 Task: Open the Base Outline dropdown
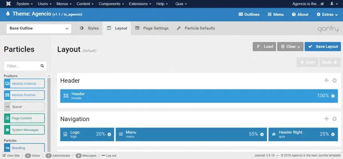[x=39, y=28]
